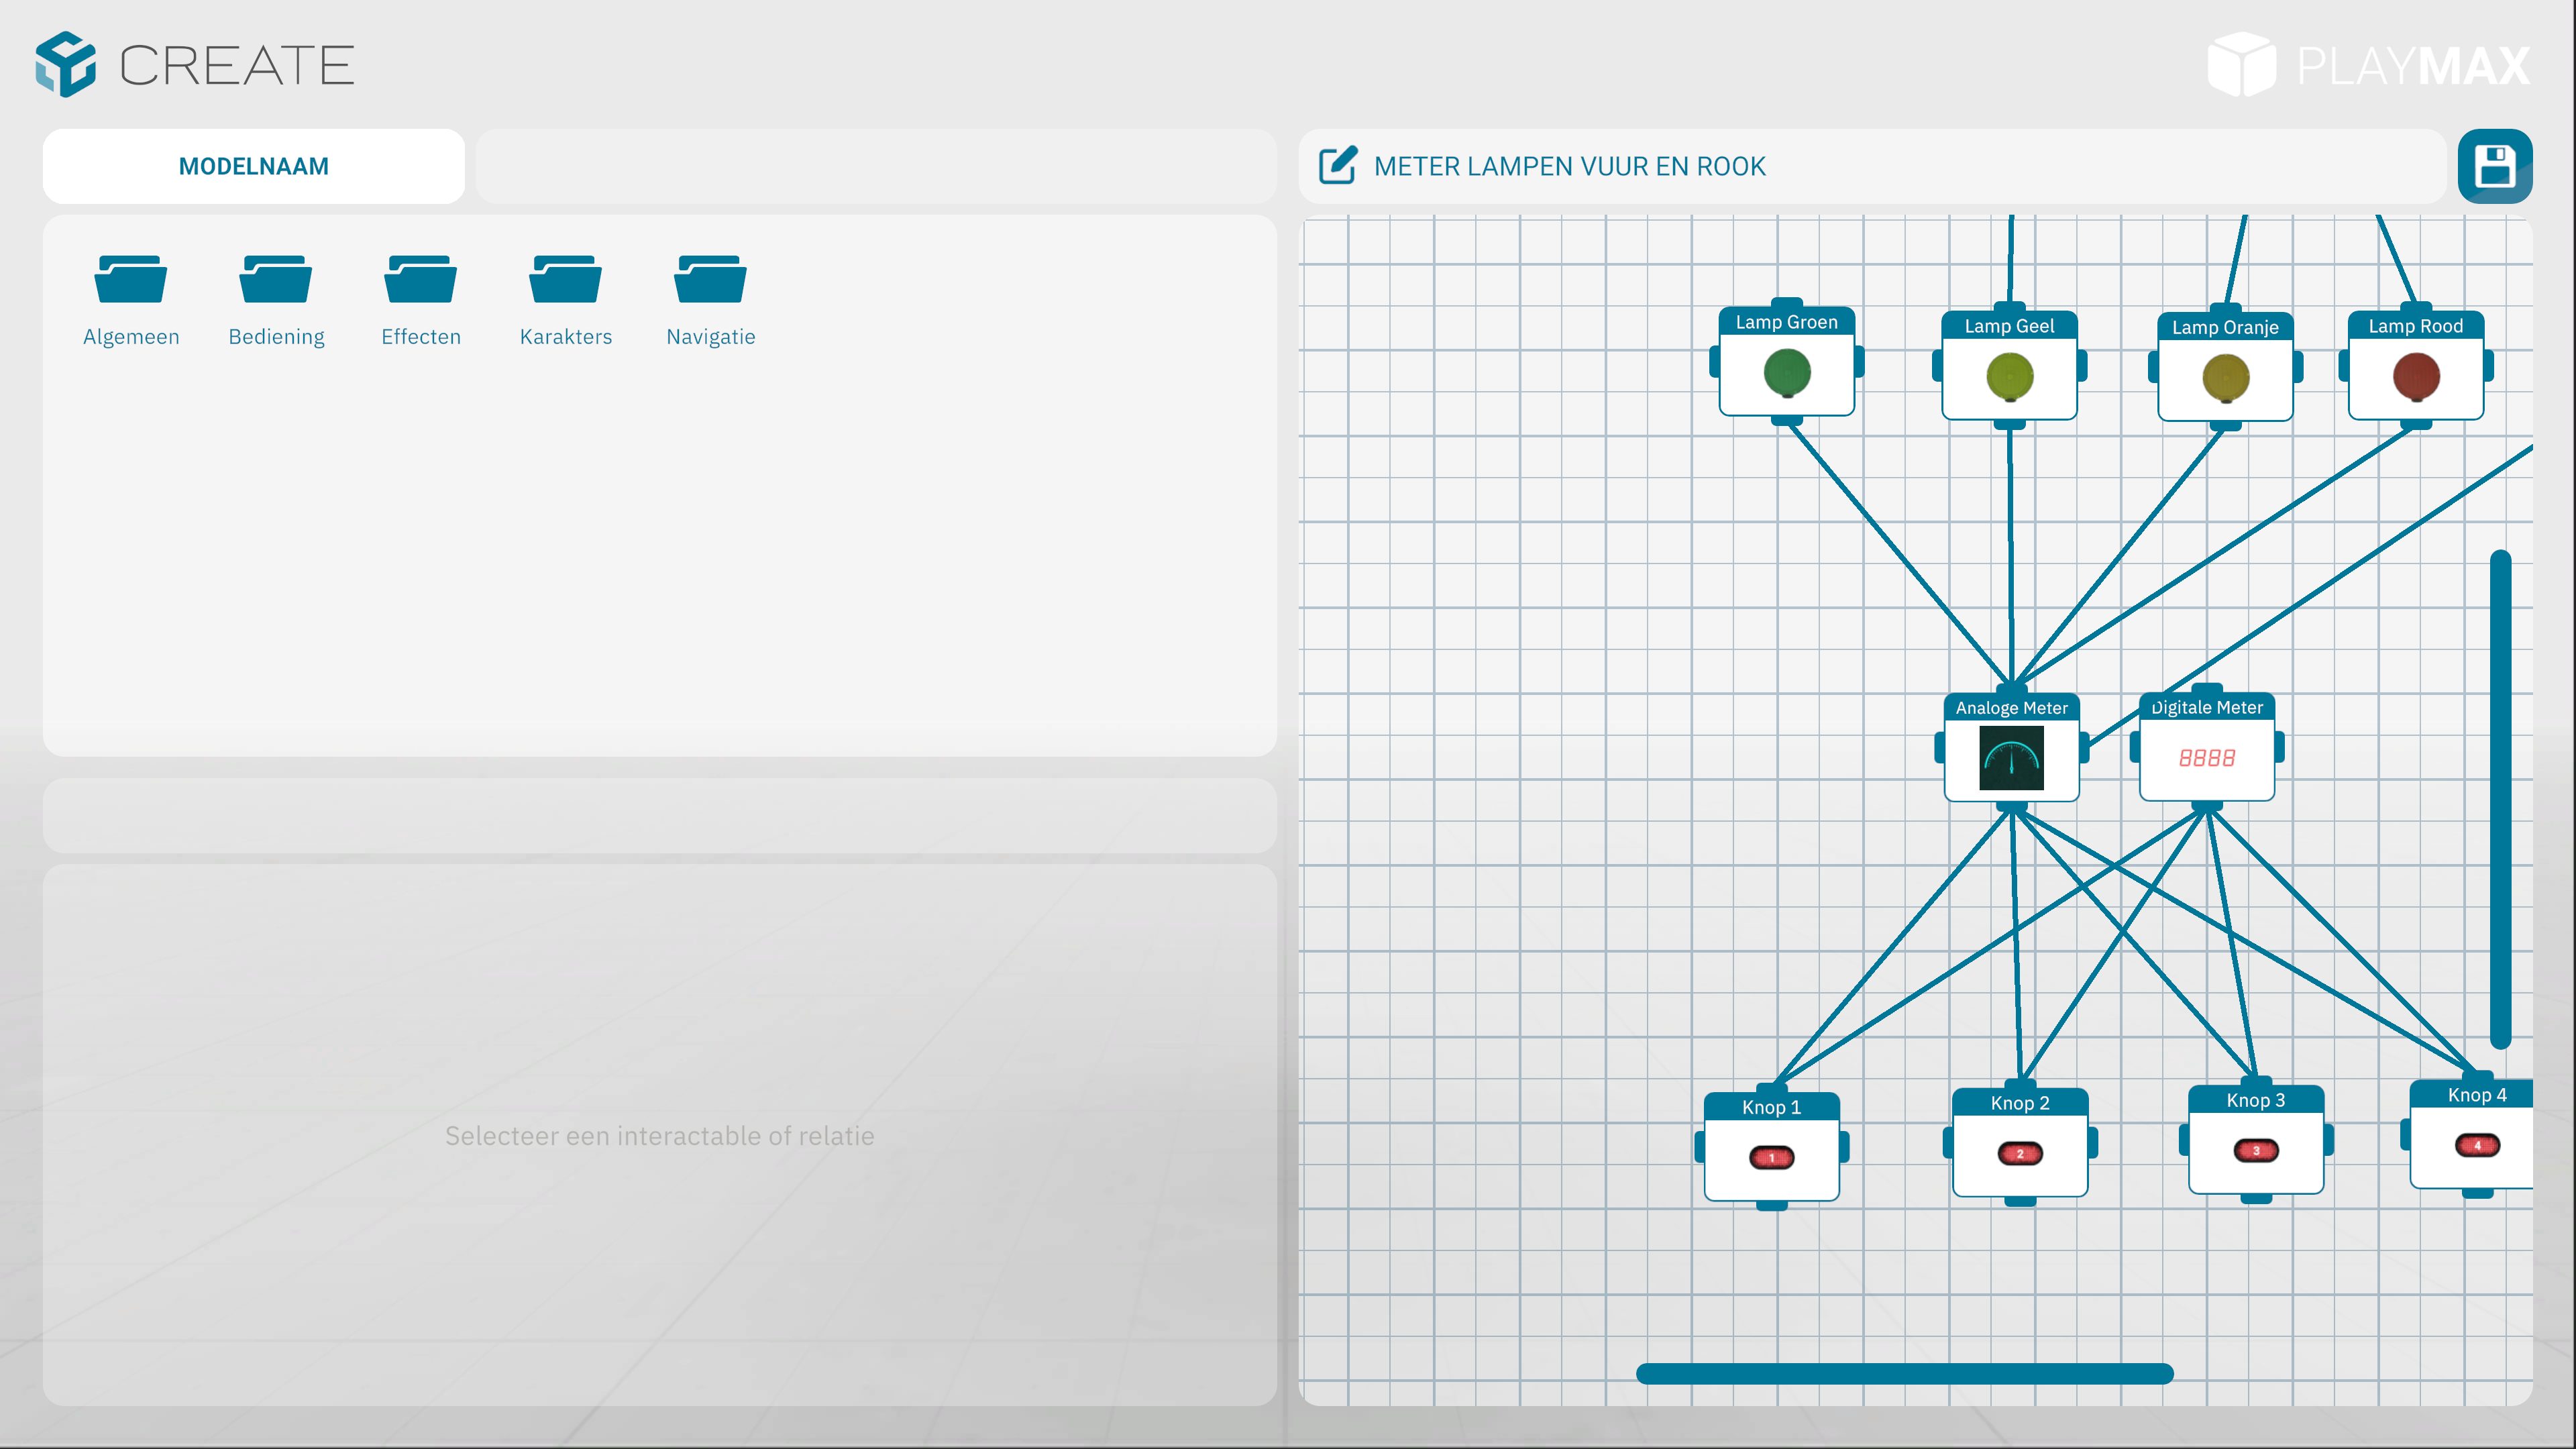Select the Knop 1 button node
This screenshot has width=2576, height=1449.
point(1771,1157)
